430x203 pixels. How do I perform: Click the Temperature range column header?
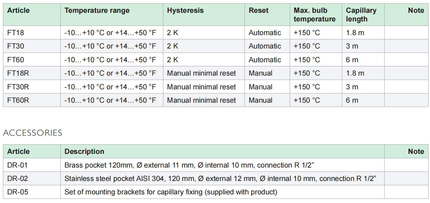coord(97,11)
